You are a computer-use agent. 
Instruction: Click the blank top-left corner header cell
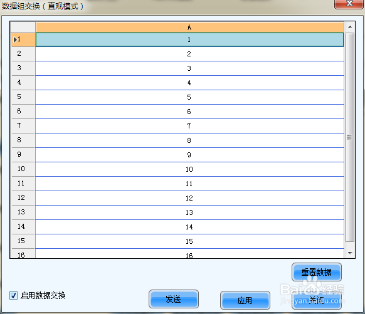tap(23, 27)
